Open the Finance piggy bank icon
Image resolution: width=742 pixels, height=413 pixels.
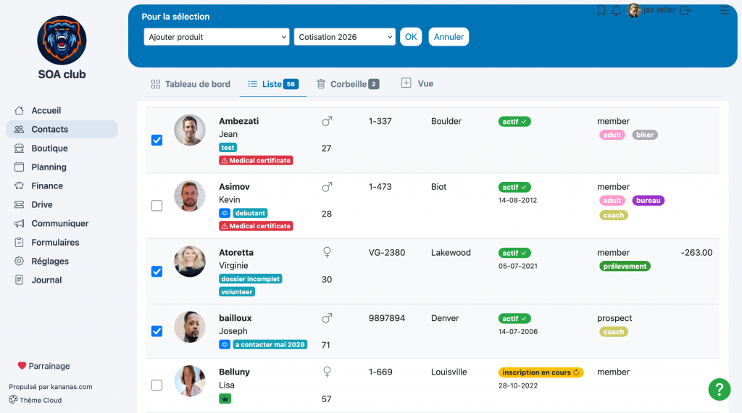(x=19, y=186)
